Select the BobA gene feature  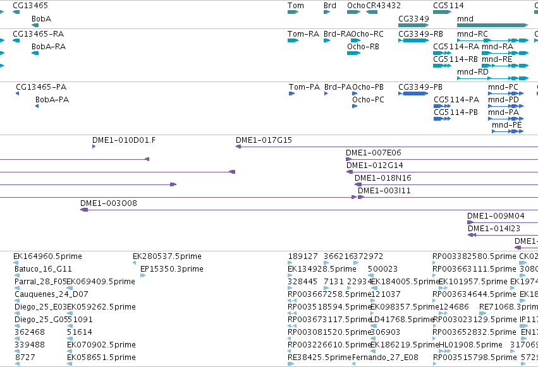[35, 25]
